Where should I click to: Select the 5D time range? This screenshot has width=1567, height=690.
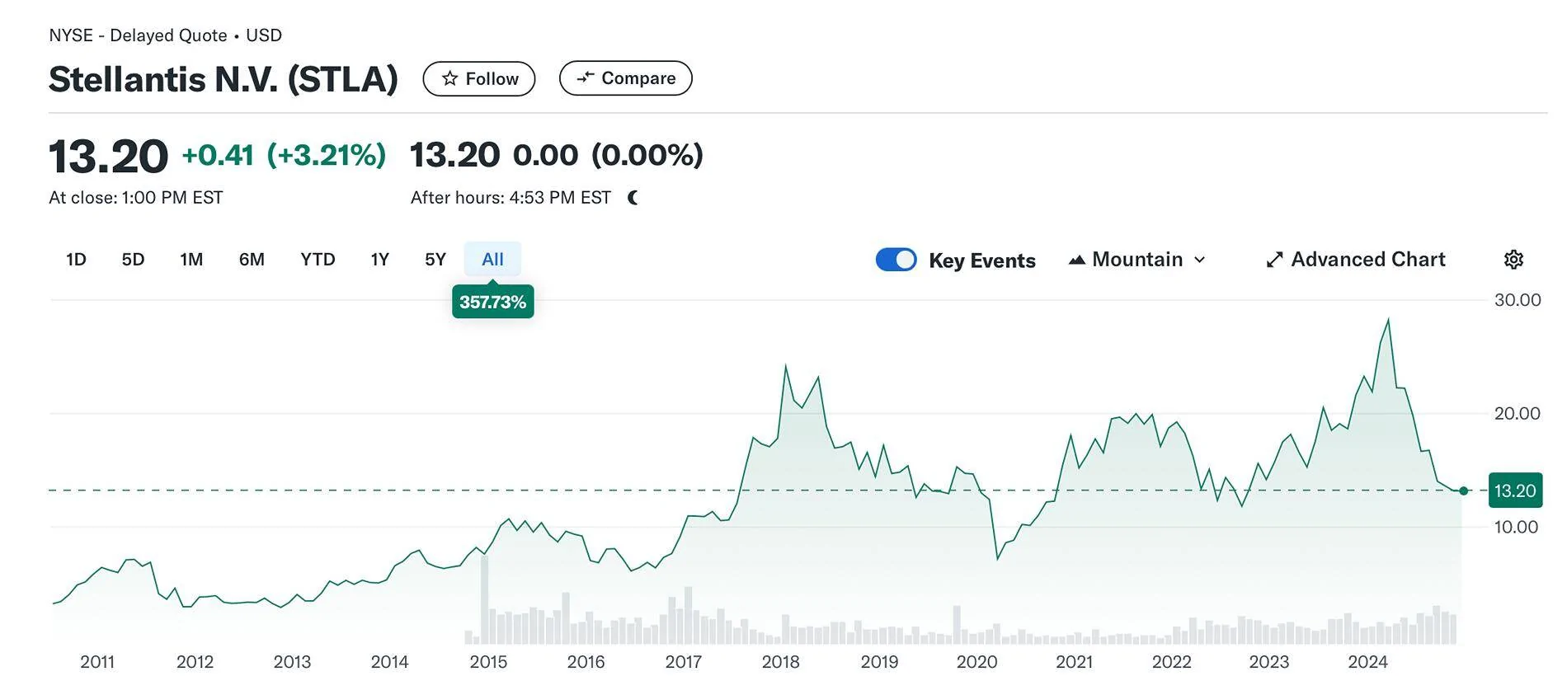[x=133, y=260]
